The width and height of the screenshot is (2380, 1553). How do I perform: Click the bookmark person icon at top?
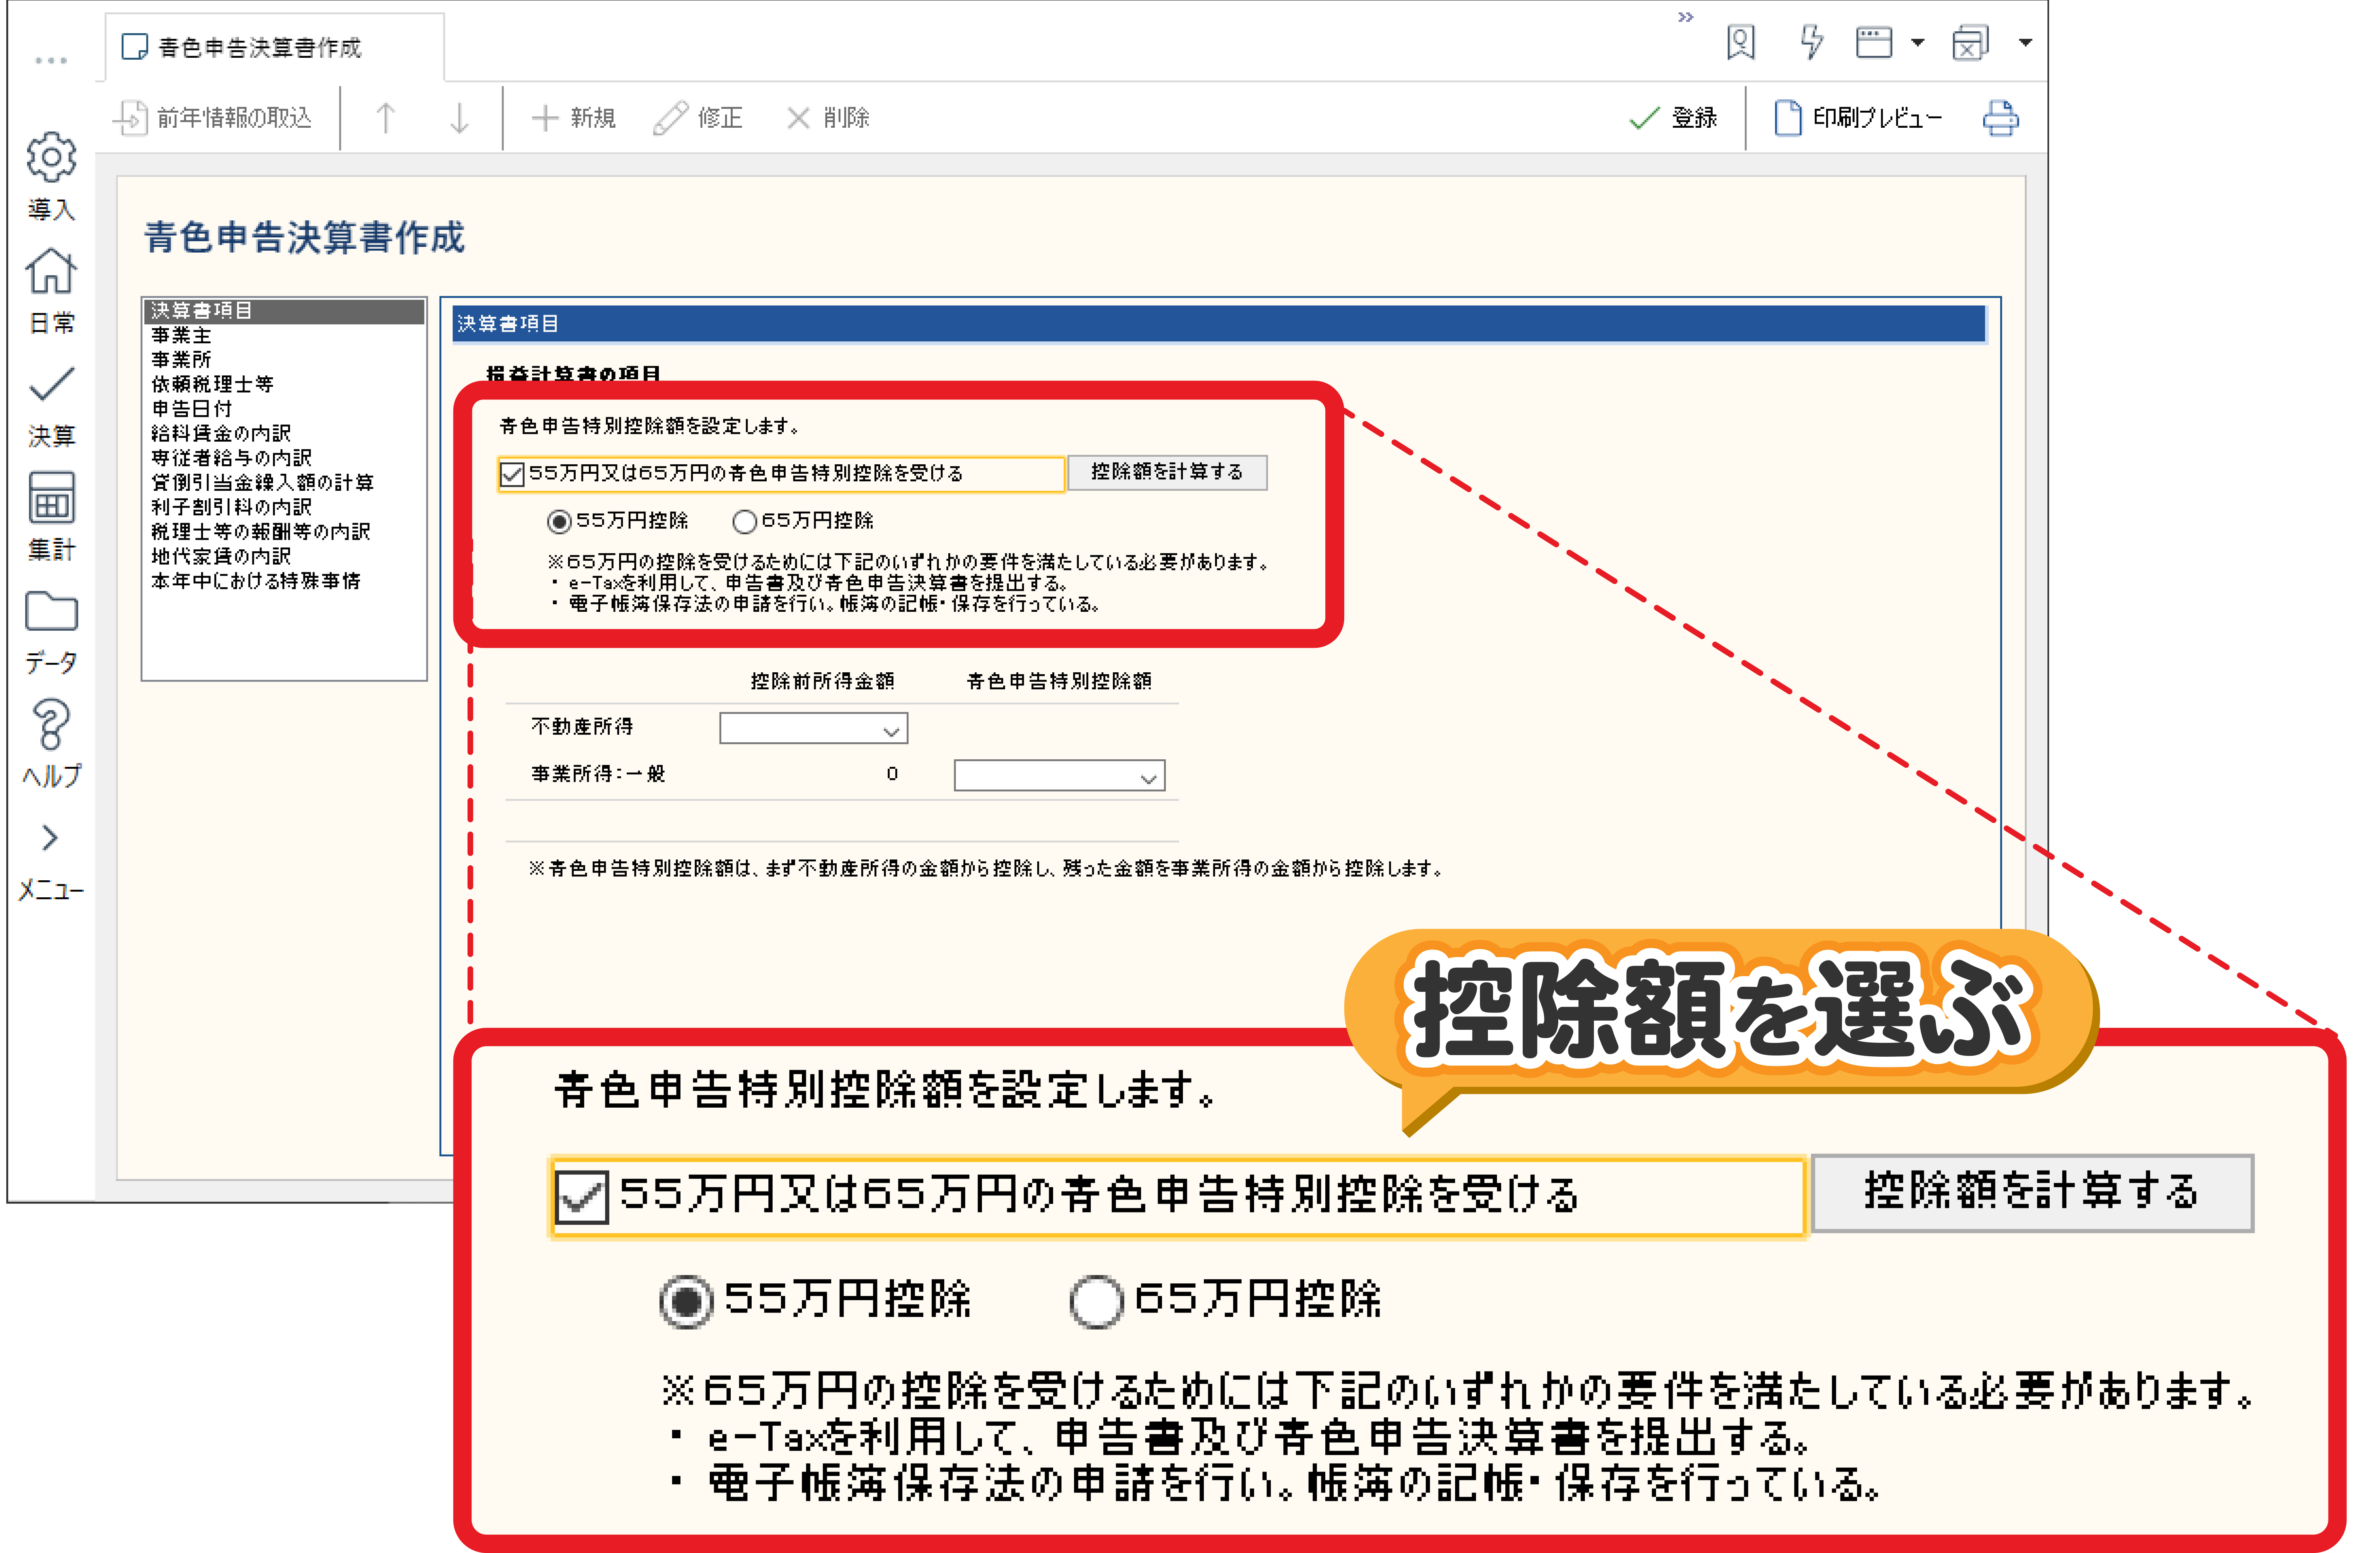(x=1741, y=42)
